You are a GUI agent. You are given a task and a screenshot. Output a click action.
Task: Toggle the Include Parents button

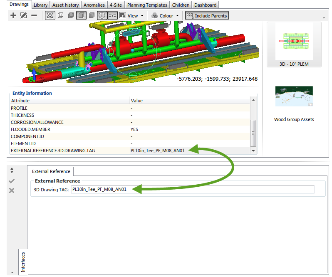pos(207,16)
